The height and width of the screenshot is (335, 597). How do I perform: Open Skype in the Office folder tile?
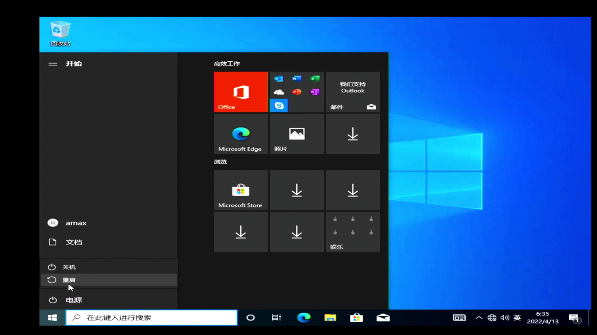click(x=279, y=105)
